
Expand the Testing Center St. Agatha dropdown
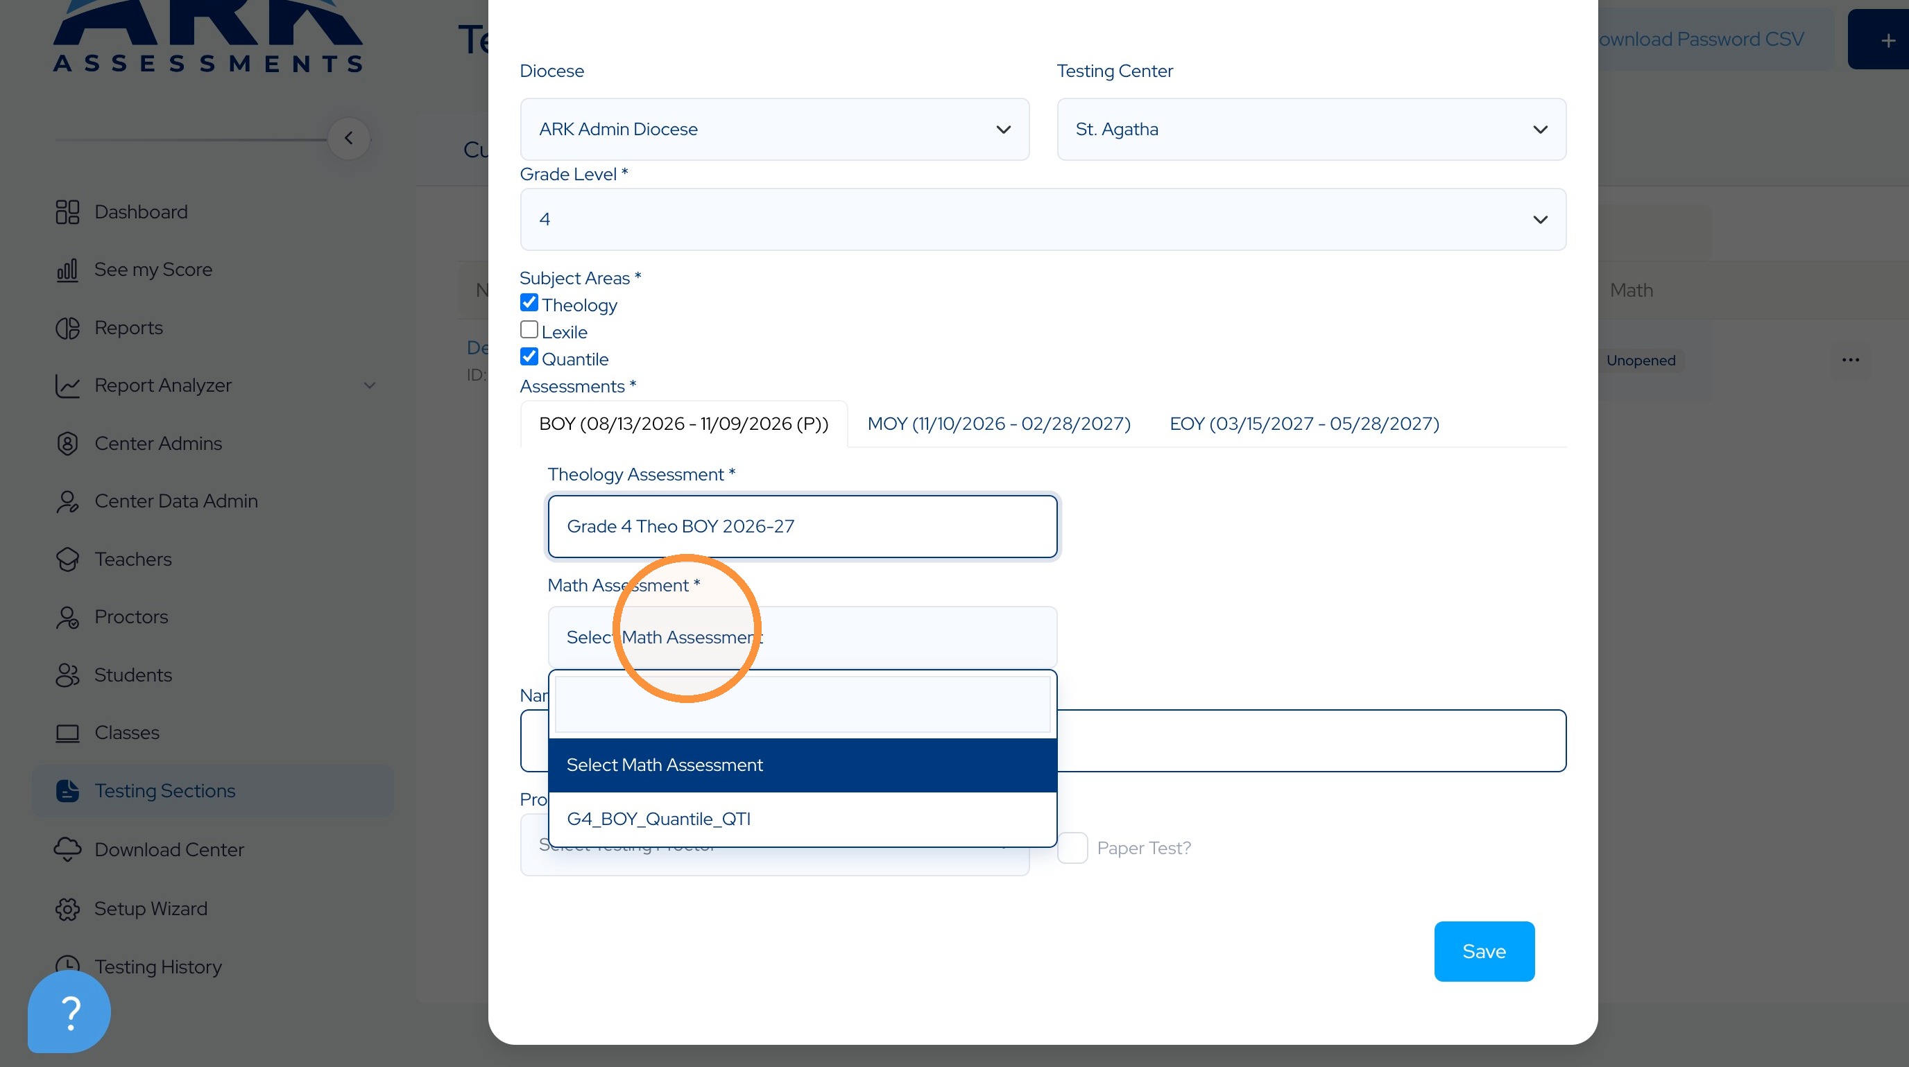click(1311, 130)
